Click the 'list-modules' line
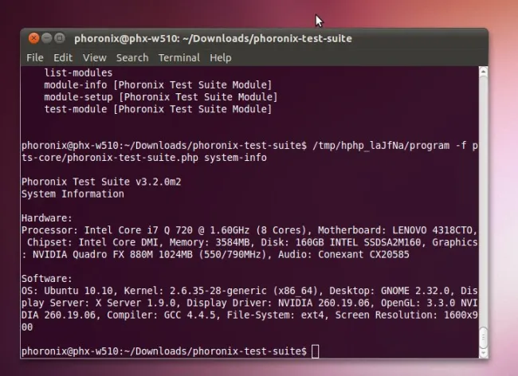The height and width of the screenshot is (376, 518). click(x=78, y=72)
